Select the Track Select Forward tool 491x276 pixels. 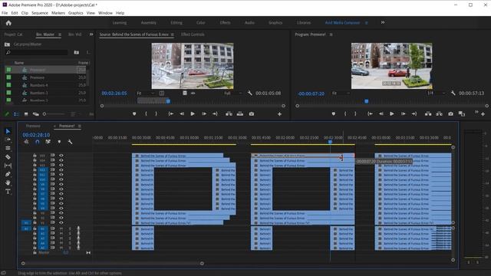tap(8, 140)
